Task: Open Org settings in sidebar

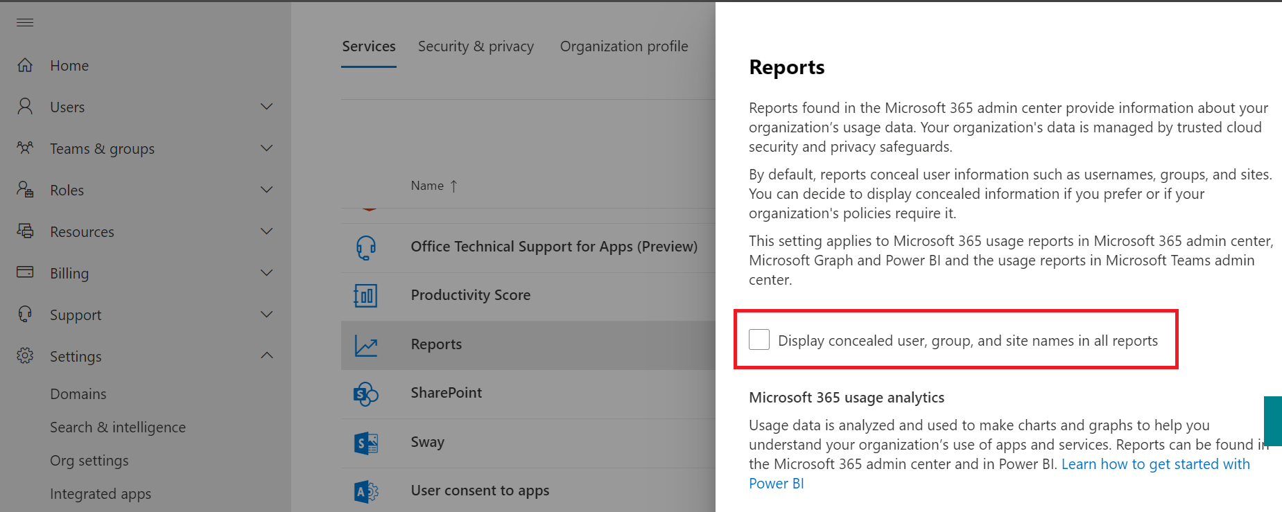Action: click(x=89, y=461)
